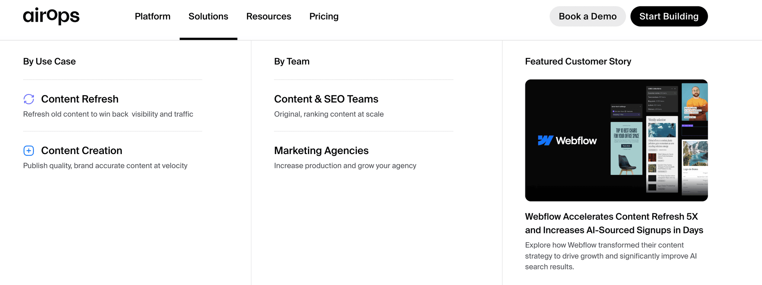The width and height of the screenshot is (762, 285).
Task: Select the Content Creation heading link
Action: (81, 151)
